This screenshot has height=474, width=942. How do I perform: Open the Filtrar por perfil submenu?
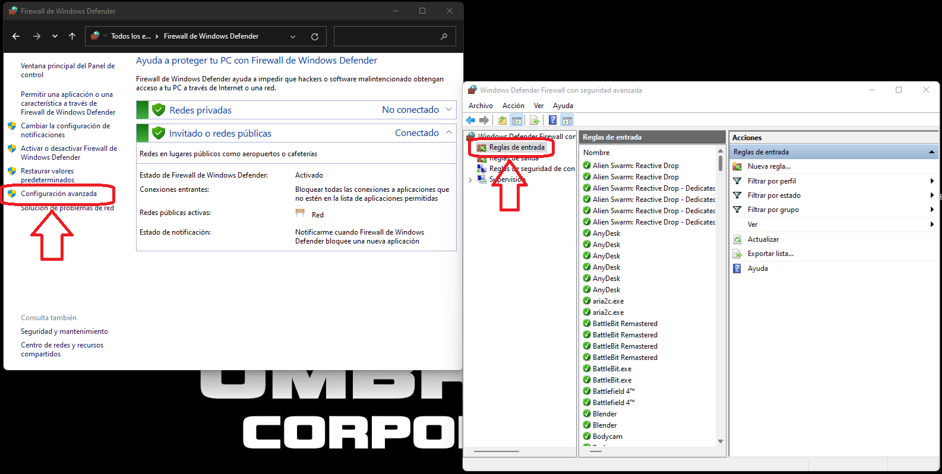pos(834,181)
